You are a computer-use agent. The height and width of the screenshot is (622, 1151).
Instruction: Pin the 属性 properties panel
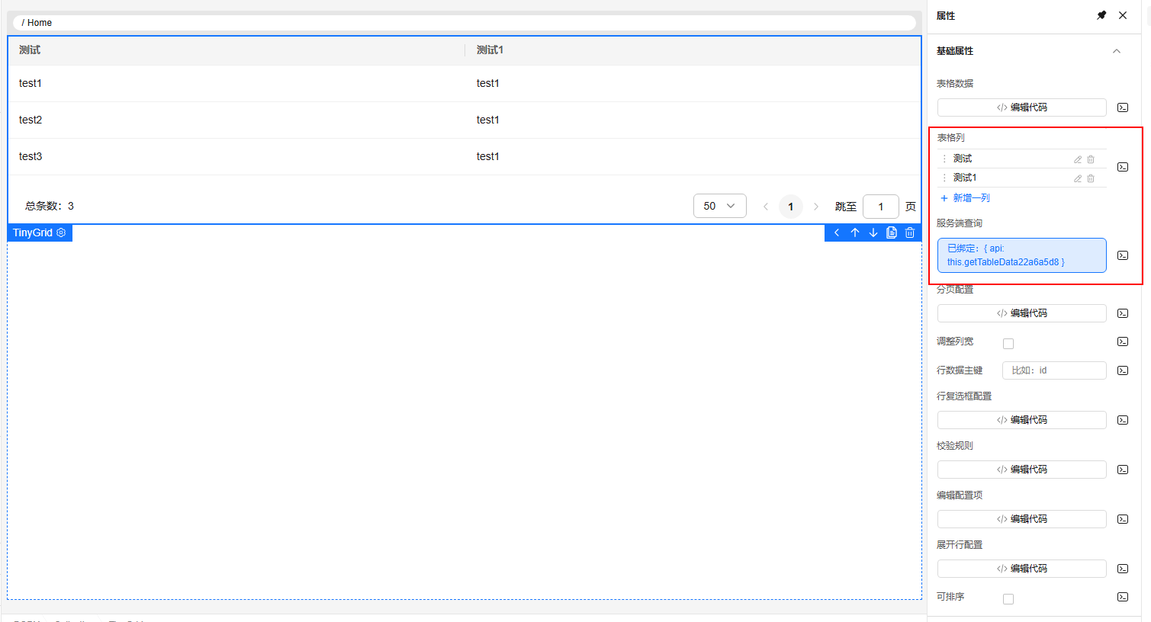(x=1101, y=15)
